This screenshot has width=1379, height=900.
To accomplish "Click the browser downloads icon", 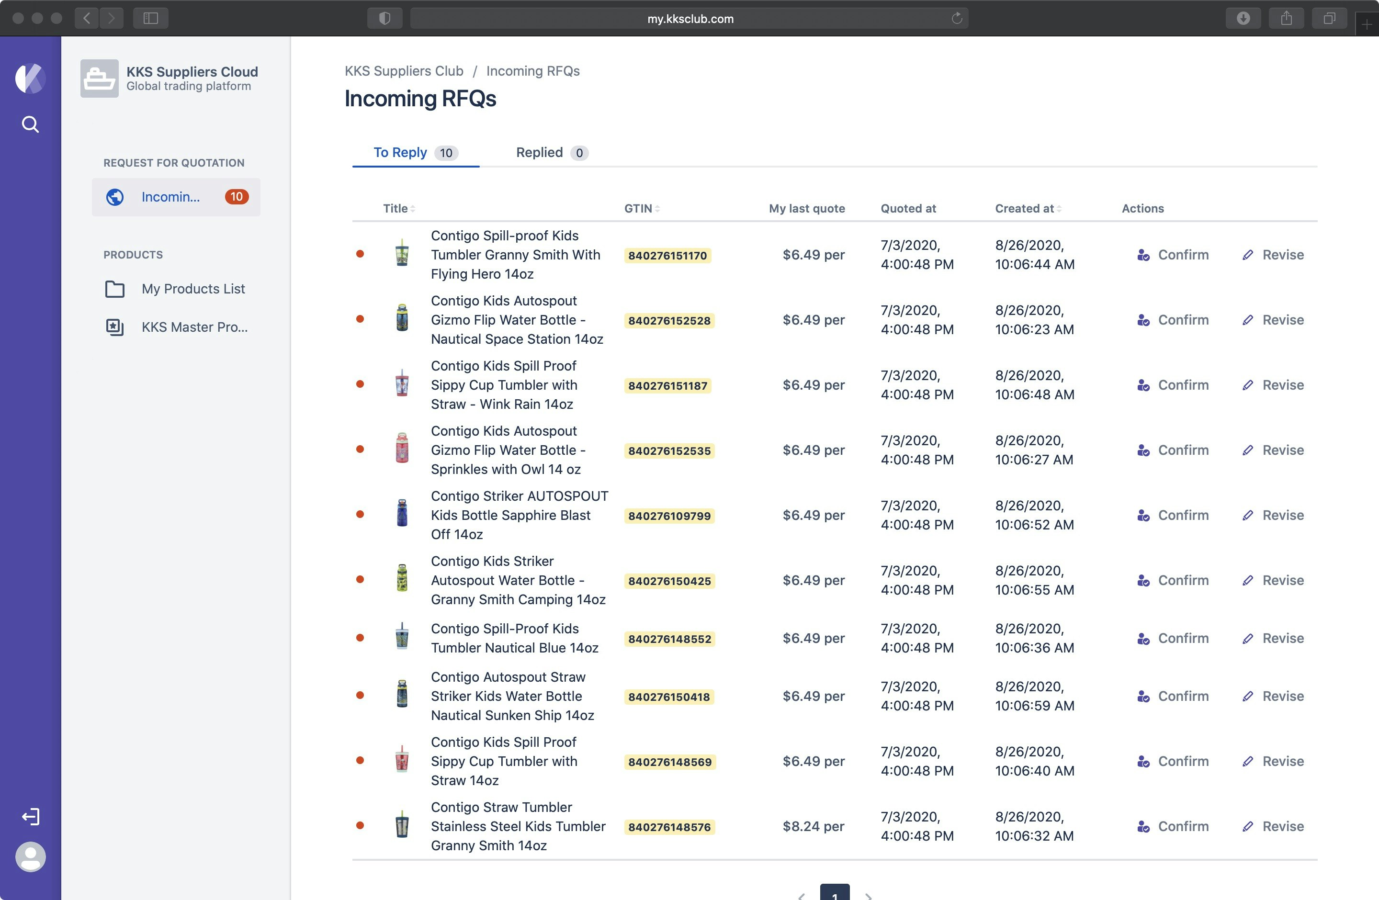I will 1243,19.
